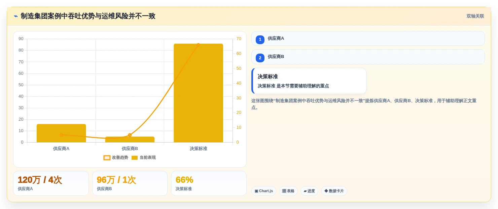The width and height of the screenshot is (498, 209).
Task: Click the page title 制造集团案例中吞吐优势与运维风险并不一致
Action: [x=88, y=16]
